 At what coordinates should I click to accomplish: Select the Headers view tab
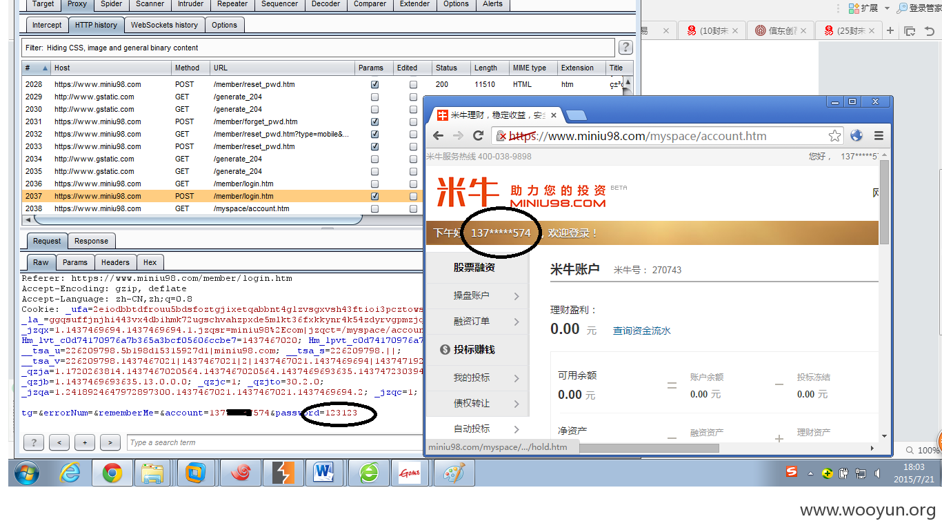point(115,262)
